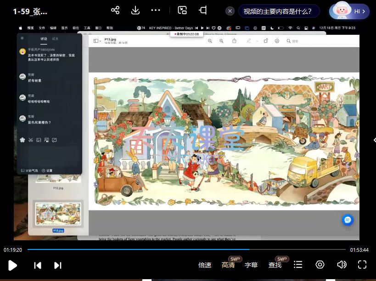Click the share icon in top bar

point(115,11)
